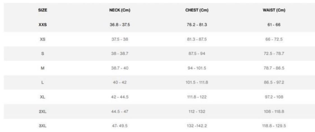Select the M size row label
Screen dimensions: 315x132
pos(43,68)
